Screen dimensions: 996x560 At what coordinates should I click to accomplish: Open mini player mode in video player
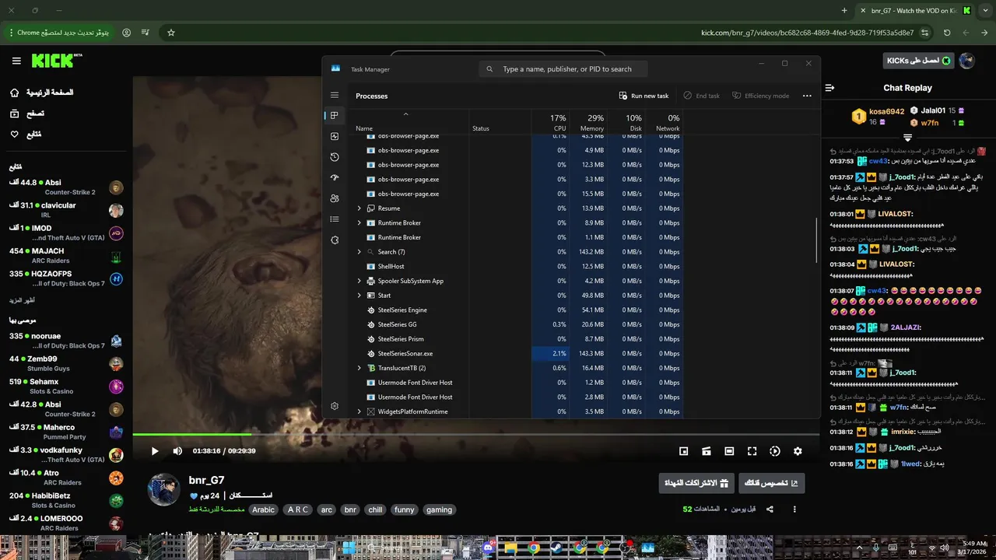(x=684, y=451)
